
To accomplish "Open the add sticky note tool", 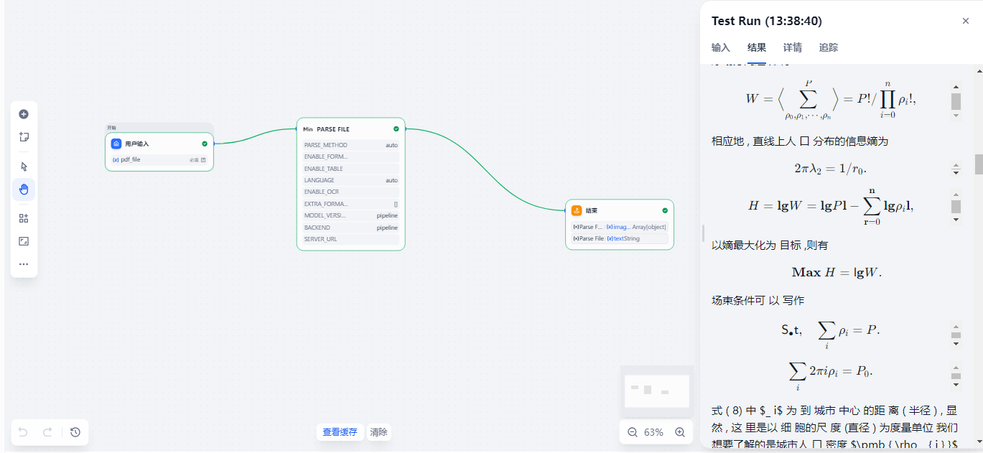I will click(24, 137).
